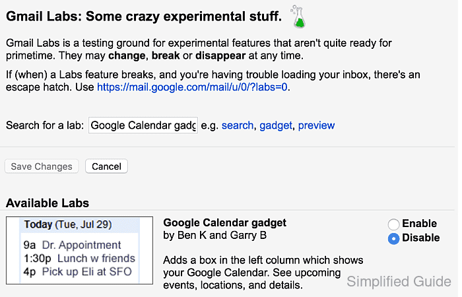Click the Enable label text

click(x=420, y=223)
